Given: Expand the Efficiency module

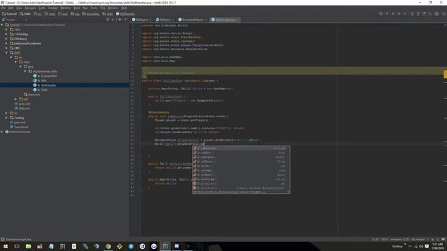Looking at the screenshot, I should [6, 39].
